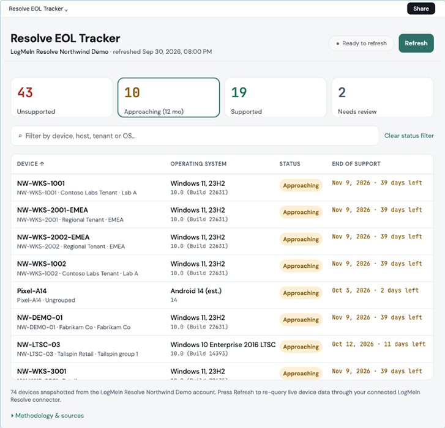
Task: Click the search magnifier icon in filter box
Action: [20, 136]
